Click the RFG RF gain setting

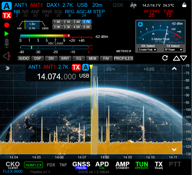point(69,13)
